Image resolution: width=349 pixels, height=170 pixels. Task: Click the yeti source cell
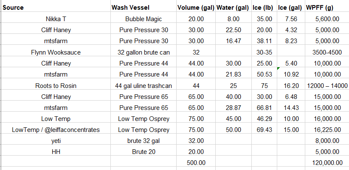pos(56,140)
